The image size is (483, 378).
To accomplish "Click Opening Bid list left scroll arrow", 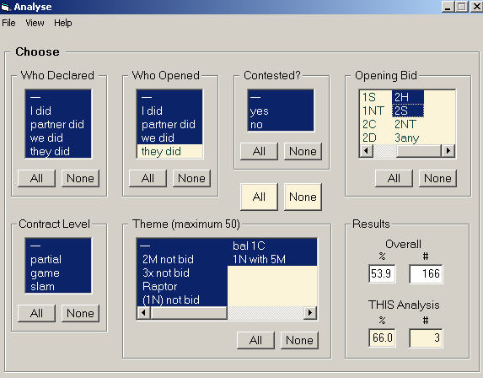I will tap(367, 151).
